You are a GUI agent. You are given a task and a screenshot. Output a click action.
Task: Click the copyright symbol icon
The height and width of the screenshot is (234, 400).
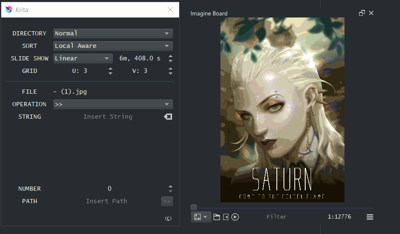(x=168, y=219)
